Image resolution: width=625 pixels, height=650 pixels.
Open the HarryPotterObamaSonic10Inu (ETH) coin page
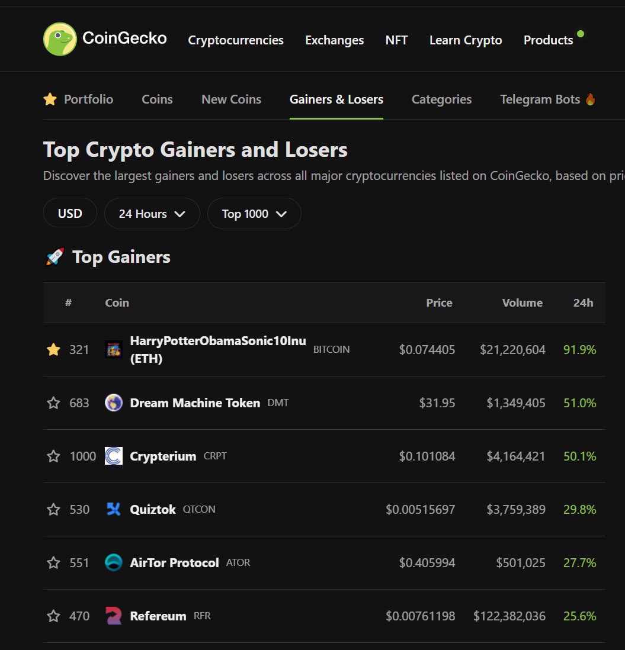[x=218, y=349]
